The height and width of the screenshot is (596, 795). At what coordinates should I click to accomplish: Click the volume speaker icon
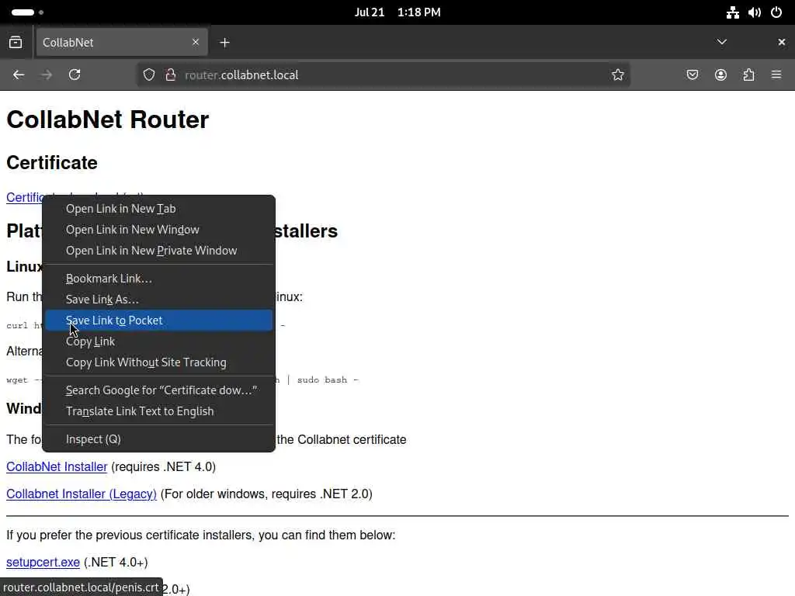click(755, 12)
